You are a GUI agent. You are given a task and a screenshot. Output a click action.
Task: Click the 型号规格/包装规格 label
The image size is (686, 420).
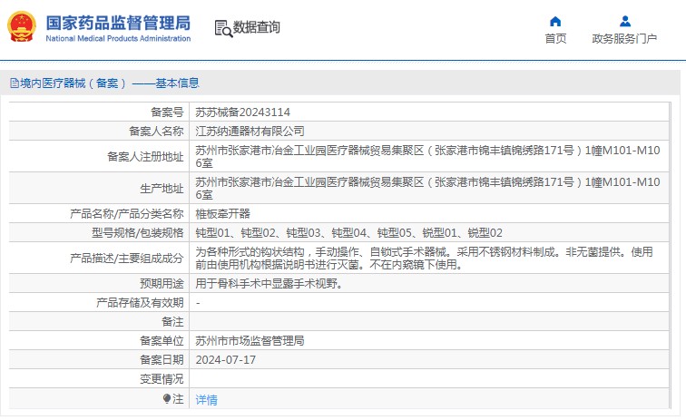pyautogui.click(x=137, y=233)
